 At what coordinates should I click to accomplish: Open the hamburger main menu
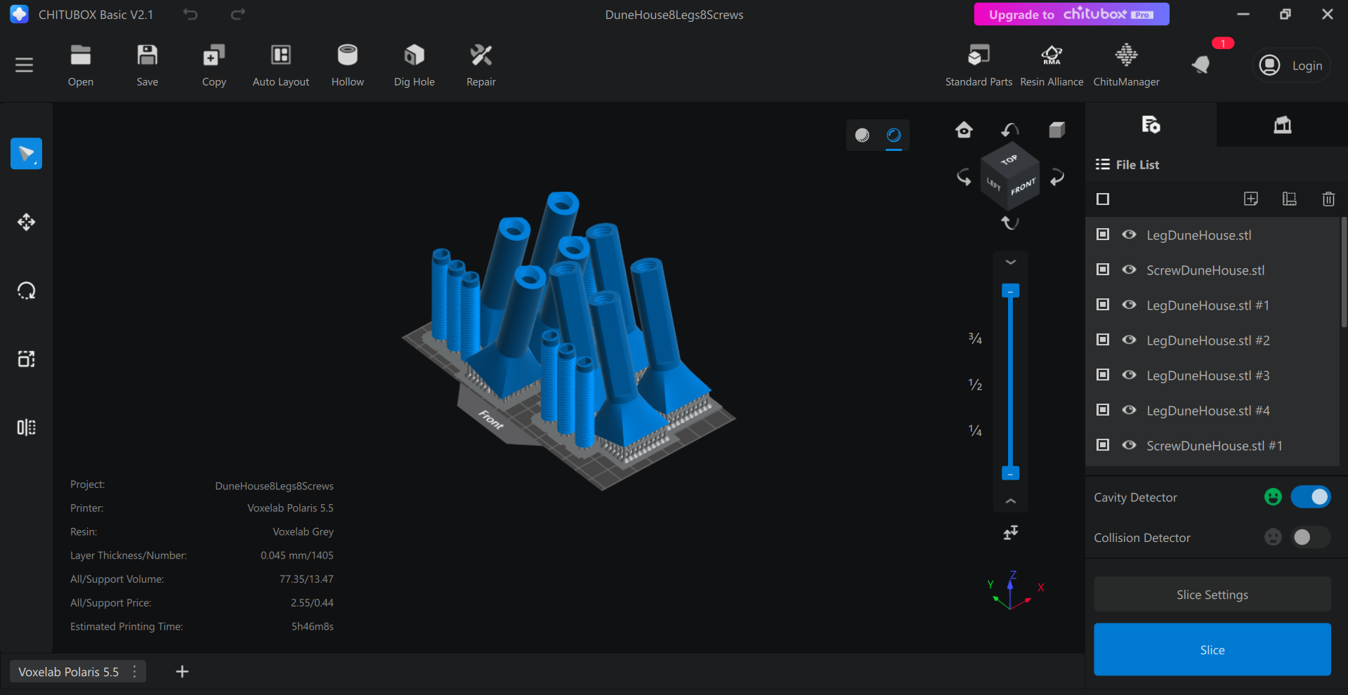pos(25,65)
